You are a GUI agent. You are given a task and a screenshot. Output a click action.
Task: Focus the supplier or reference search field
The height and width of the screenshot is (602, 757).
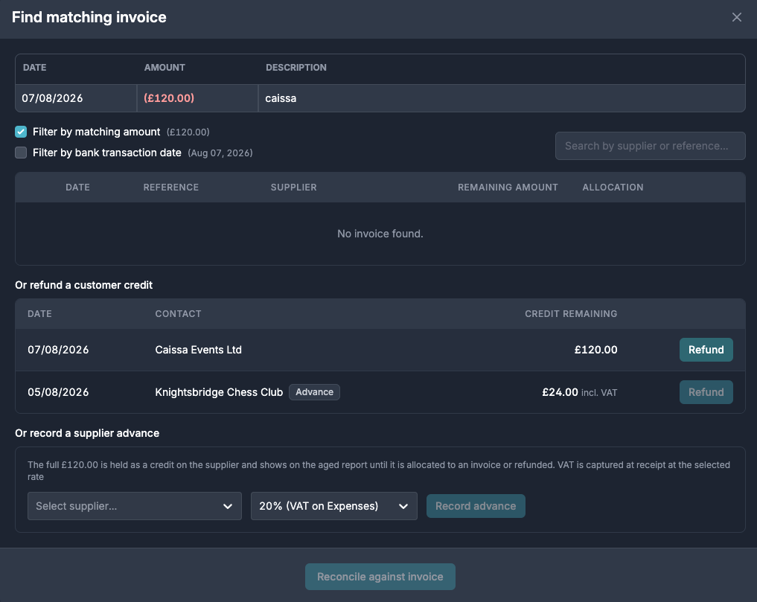pos(650,146)
